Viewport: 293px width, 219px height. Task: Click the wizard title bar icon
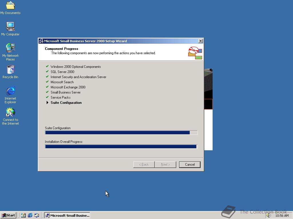(x=41, y=41)
